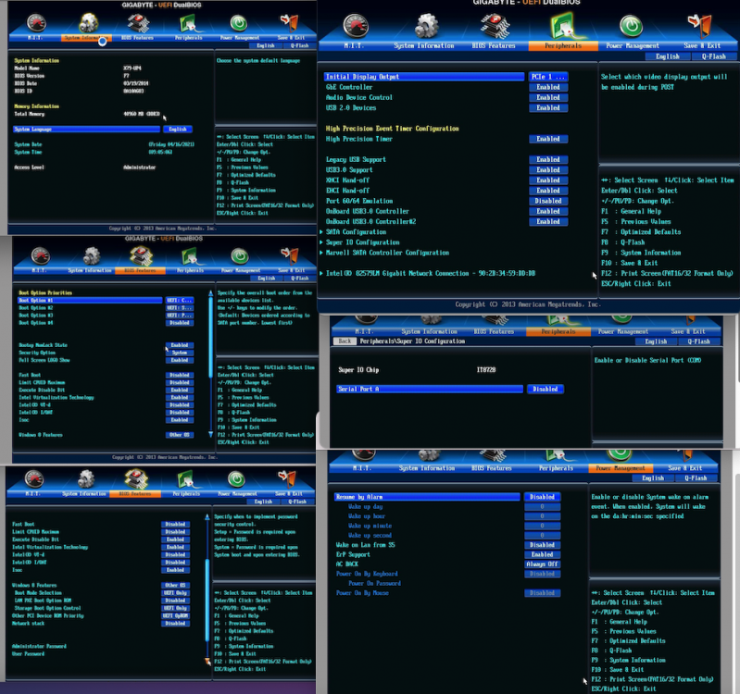The height and width of the screenshot is (694, 740).
Task: Click scrollbar thumb in Administrator Password screen
Action: 207,600
